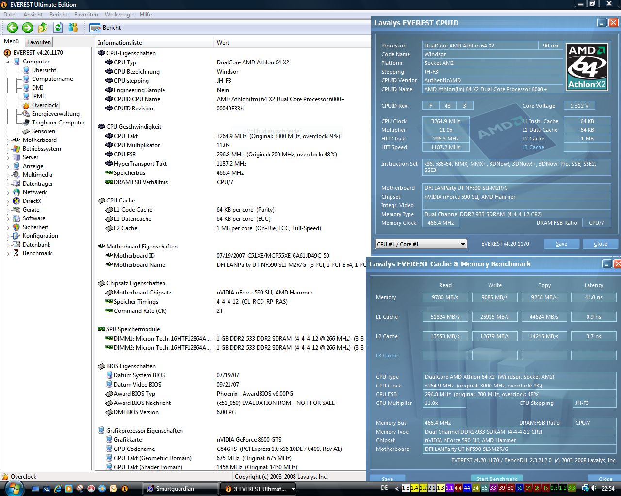Screen dimensions: 621x496
Task: Click the Multimedia icon in sidebar tree
Action: (x=16, y=175)
